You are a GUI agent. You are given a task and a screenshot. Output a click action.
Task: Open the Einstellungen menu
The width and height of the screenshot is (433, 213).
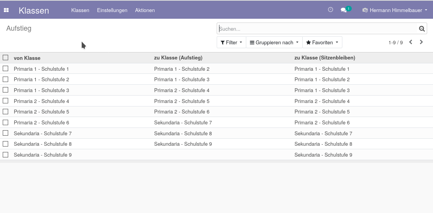coord(112,10)
